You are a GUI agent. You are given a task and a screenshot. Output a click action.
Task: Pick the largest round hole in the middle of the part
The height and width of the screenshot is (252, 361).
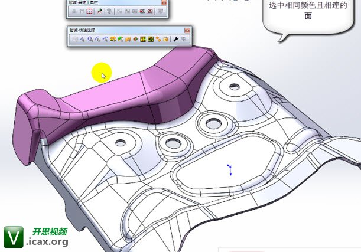coord(213,124)
